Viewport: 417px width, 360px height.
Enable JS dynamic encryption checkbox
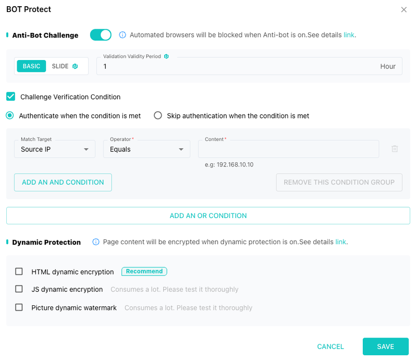[x=19, y=289]
